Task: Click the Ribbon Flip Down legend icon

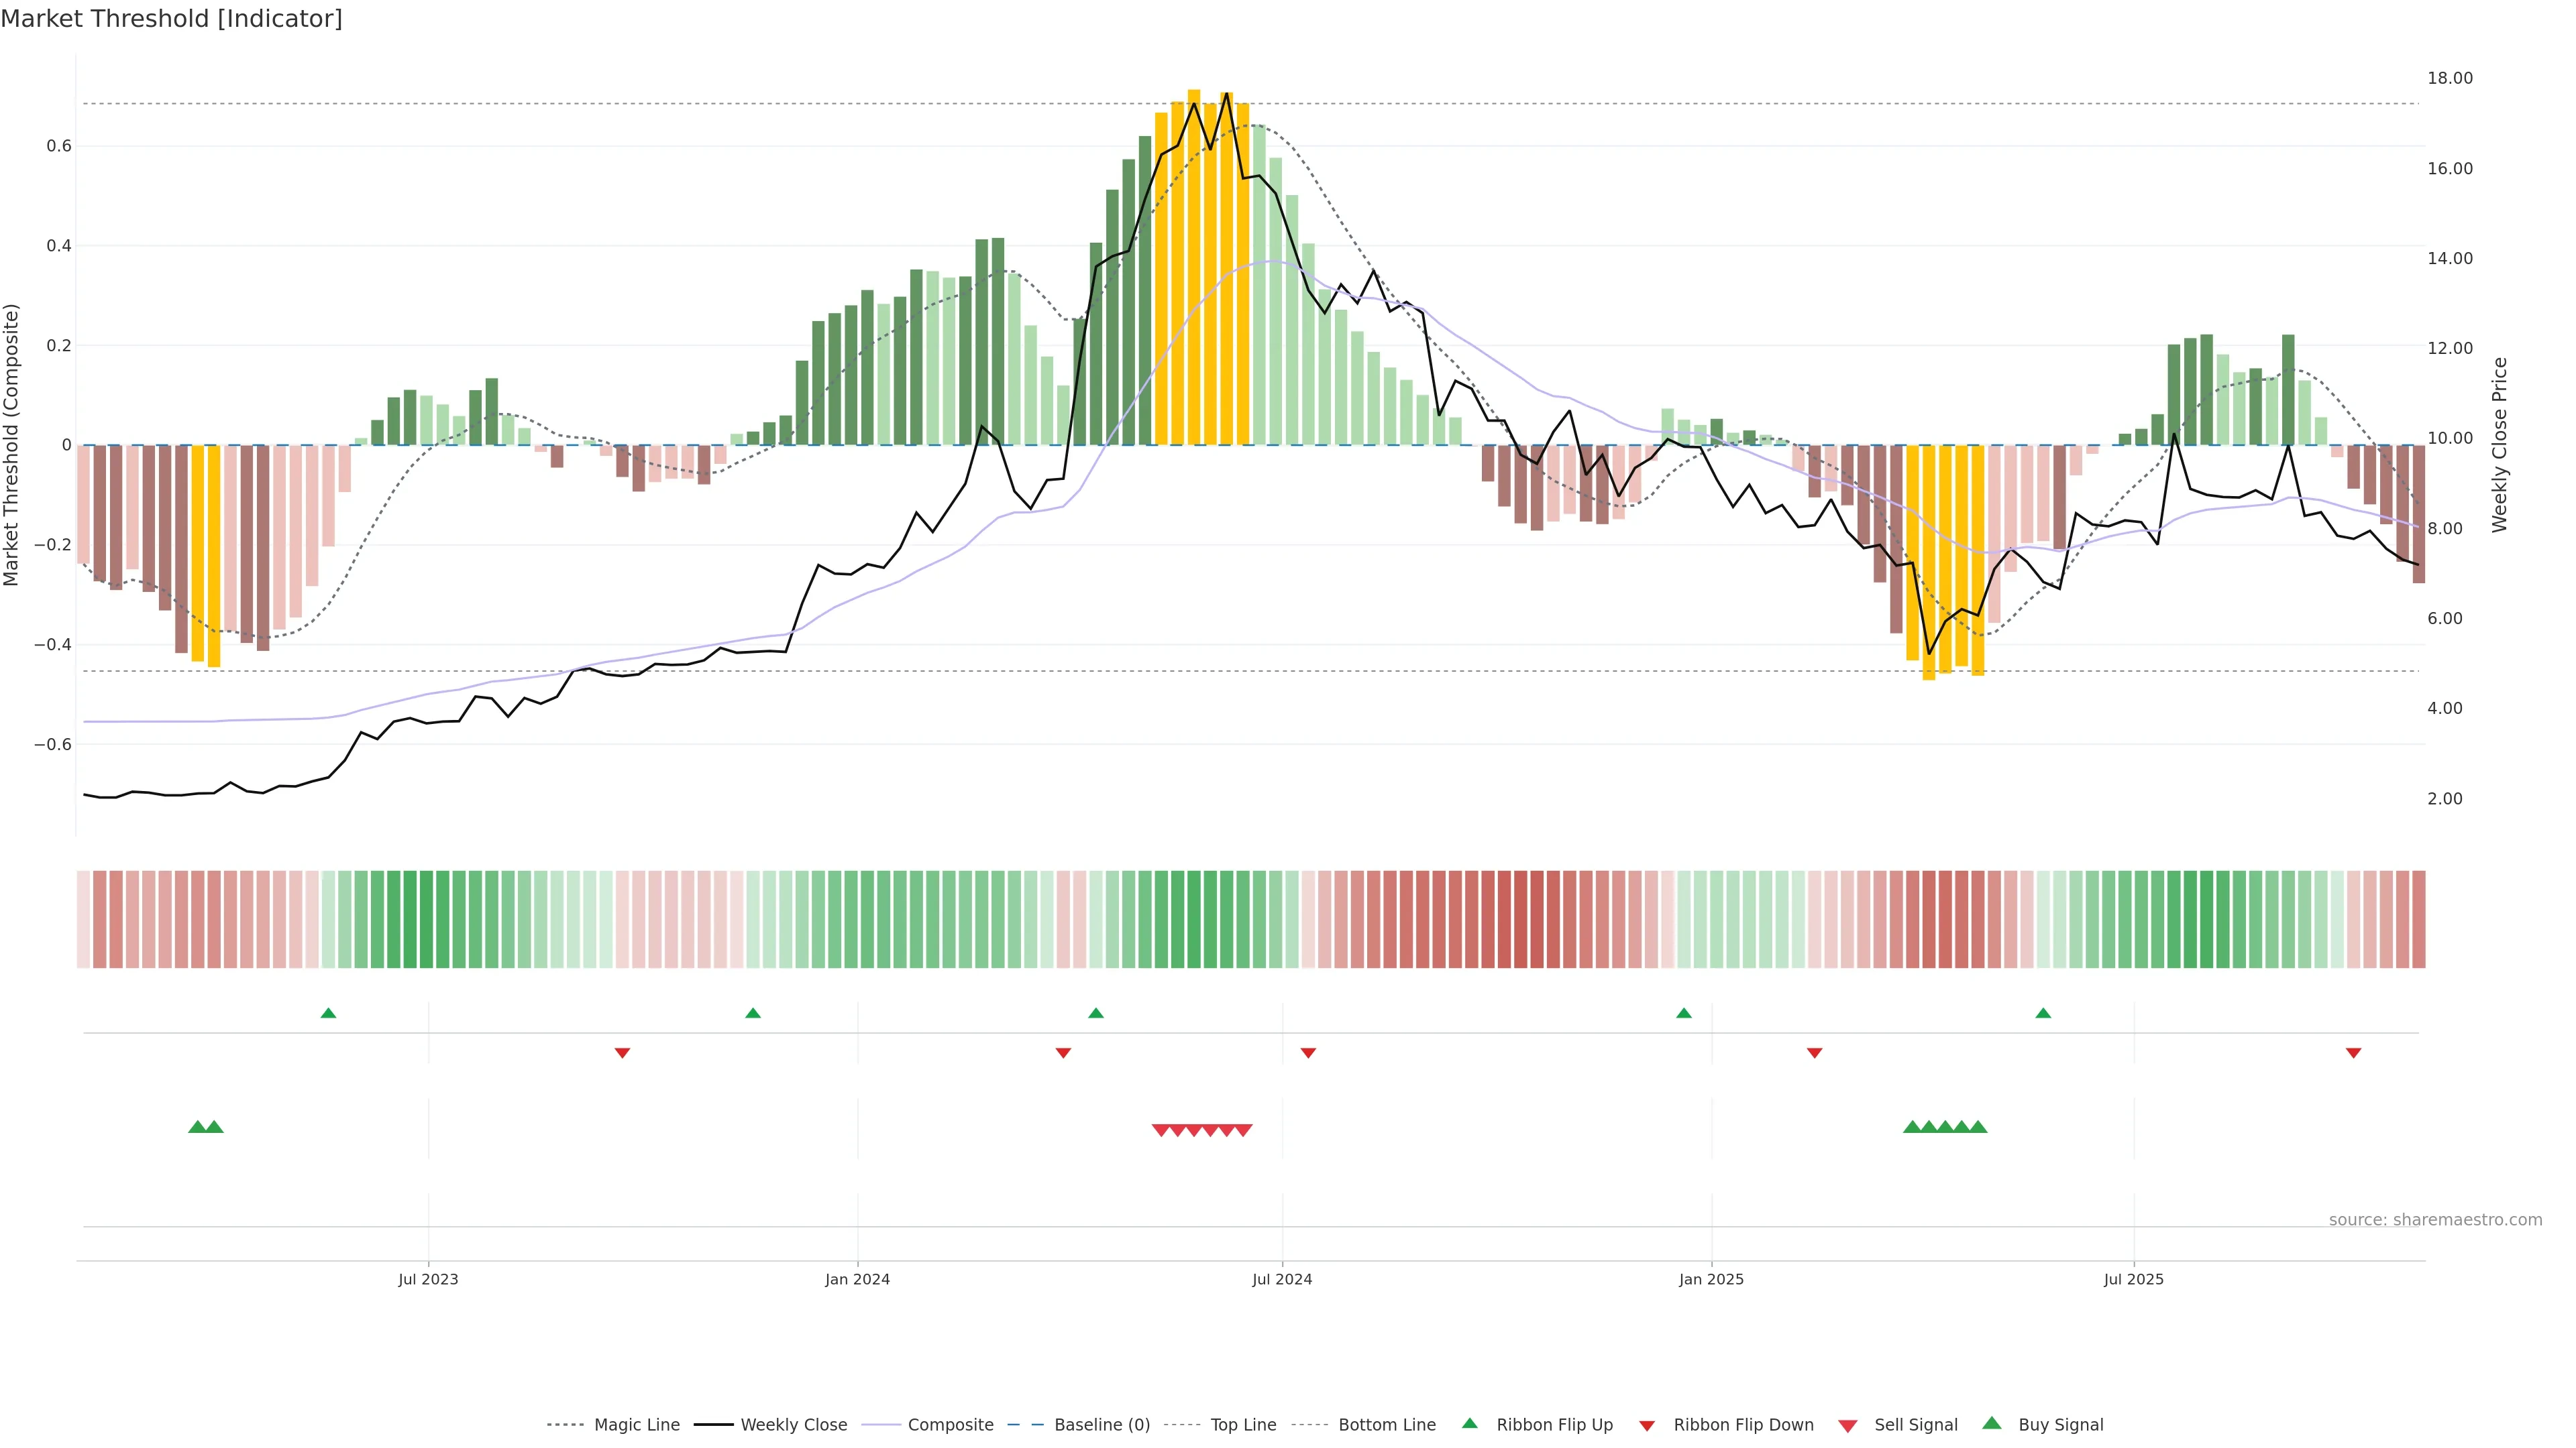Action: click(1646, 1426)
